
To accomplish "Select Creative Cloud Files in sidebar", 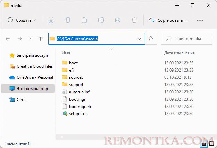I will point(31,66).
